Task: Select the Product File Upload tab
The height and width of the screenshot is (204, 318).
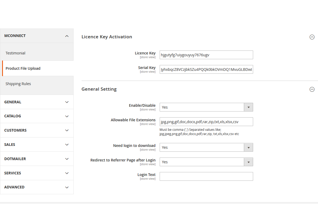Action: coord(23,68)
